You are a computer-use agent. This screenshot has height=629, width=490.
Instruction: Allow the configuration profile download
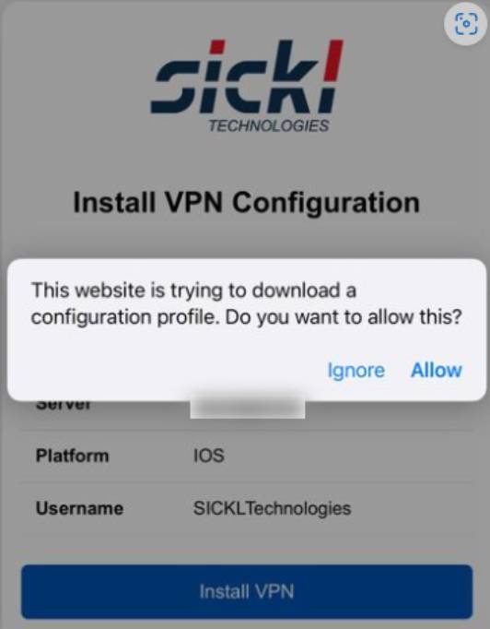point(437,370)
